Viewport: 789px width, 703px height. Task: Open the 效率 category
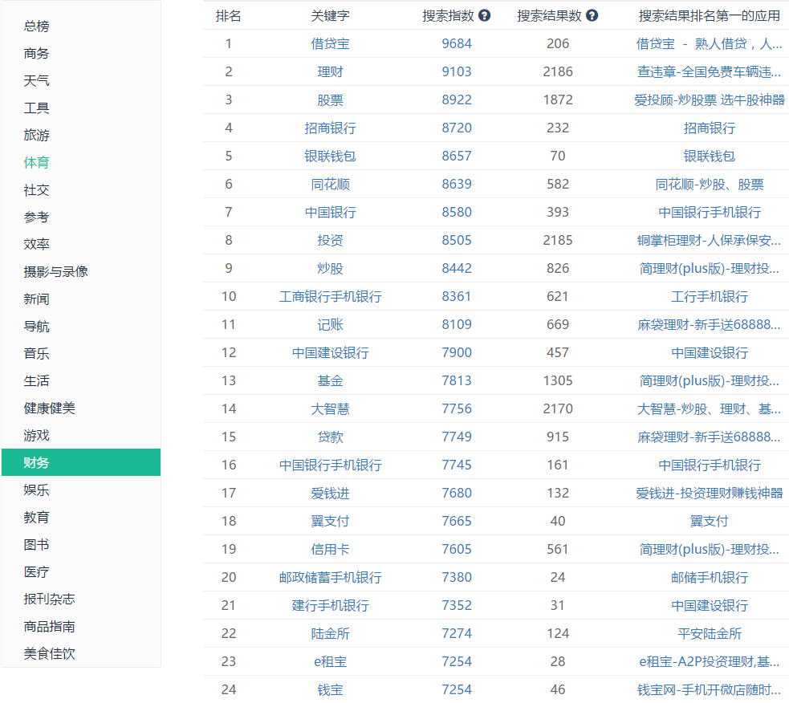tap(36, 245)
